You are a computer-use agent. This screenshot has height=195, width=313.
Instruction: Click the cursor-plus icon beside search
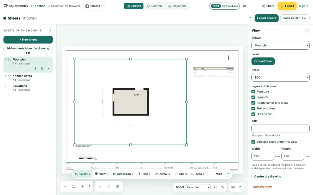222,187
